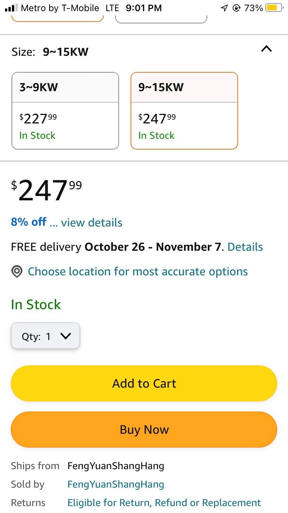Screen dimensions: 288x513
Task: Click the Add to Cart button
Action: click(x=144, y=383)
